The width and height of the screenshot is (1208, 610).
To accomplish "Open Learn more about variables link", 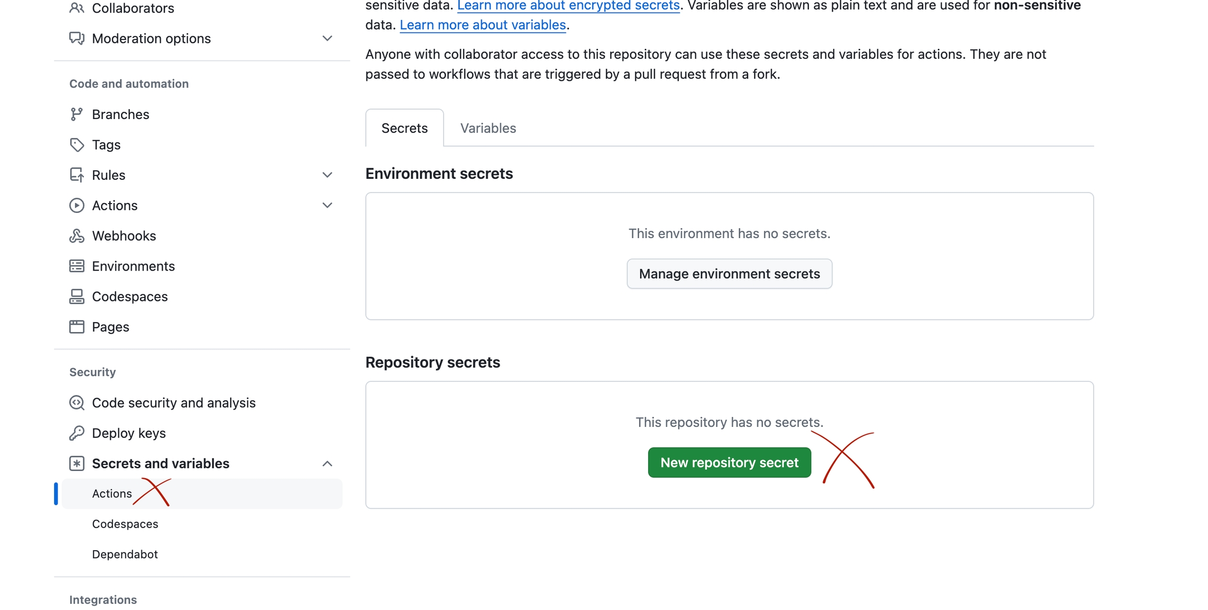I will pyautogui.click(x=482, y=25).
